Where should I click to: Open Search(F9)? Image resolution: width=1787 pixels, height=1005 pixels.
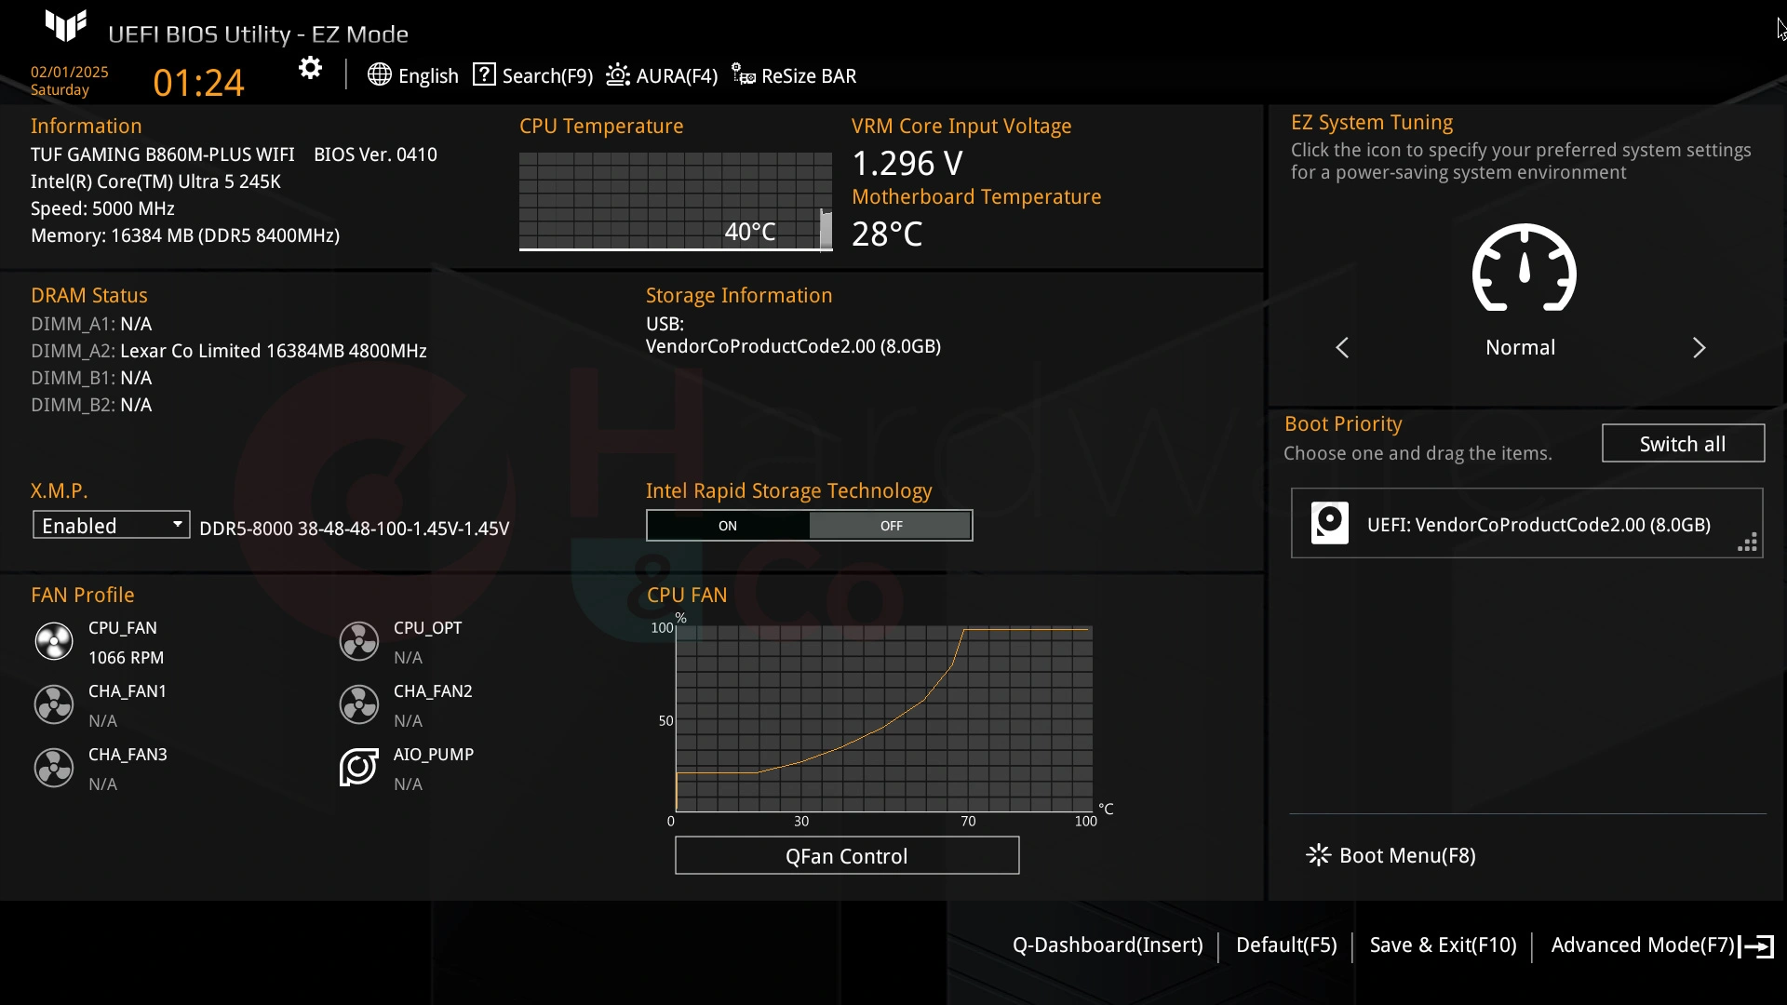[x=533, y=75]
